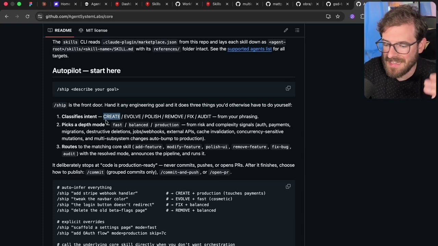
Task: Go forward using the browser arrow
Action: (17, 16)
